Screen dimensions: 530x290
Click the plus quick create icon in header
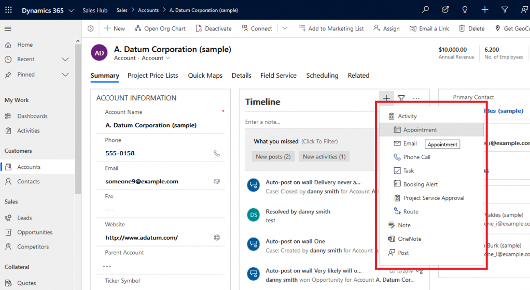485,10
